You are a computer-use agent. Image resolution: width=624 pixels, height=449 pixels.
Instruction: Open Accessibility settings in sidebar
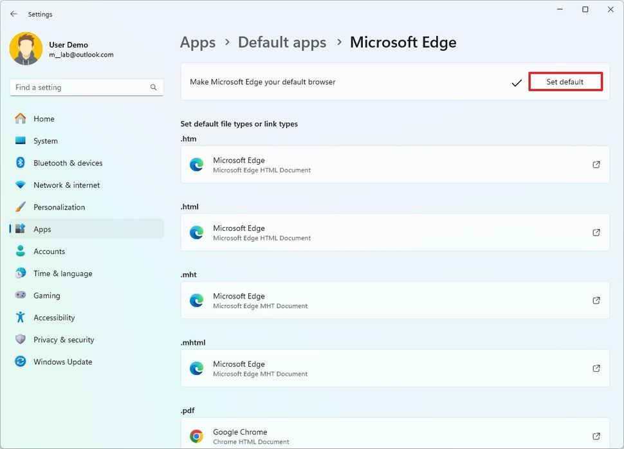coord(54,318)
